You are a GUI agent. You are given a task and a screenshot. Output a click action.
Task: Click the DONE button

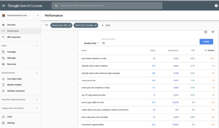click(206, 42)
